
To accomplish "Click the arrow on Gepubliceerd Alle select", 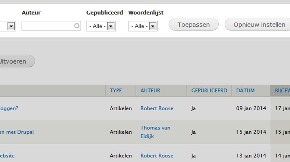I will 111,26.
